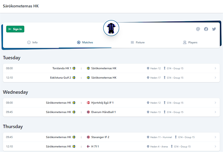This screenshot has width=223, height=152.
Task: Click the Swedish flag beside Torslanda HK 1
Action: click(x=74, y=68)
